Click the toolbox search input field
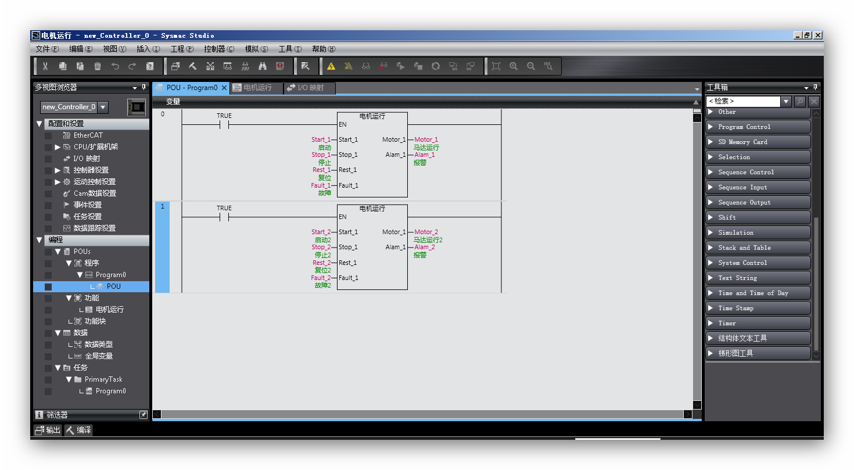The width and height of the screenshot is (854, 470). (x=742, y=101)
